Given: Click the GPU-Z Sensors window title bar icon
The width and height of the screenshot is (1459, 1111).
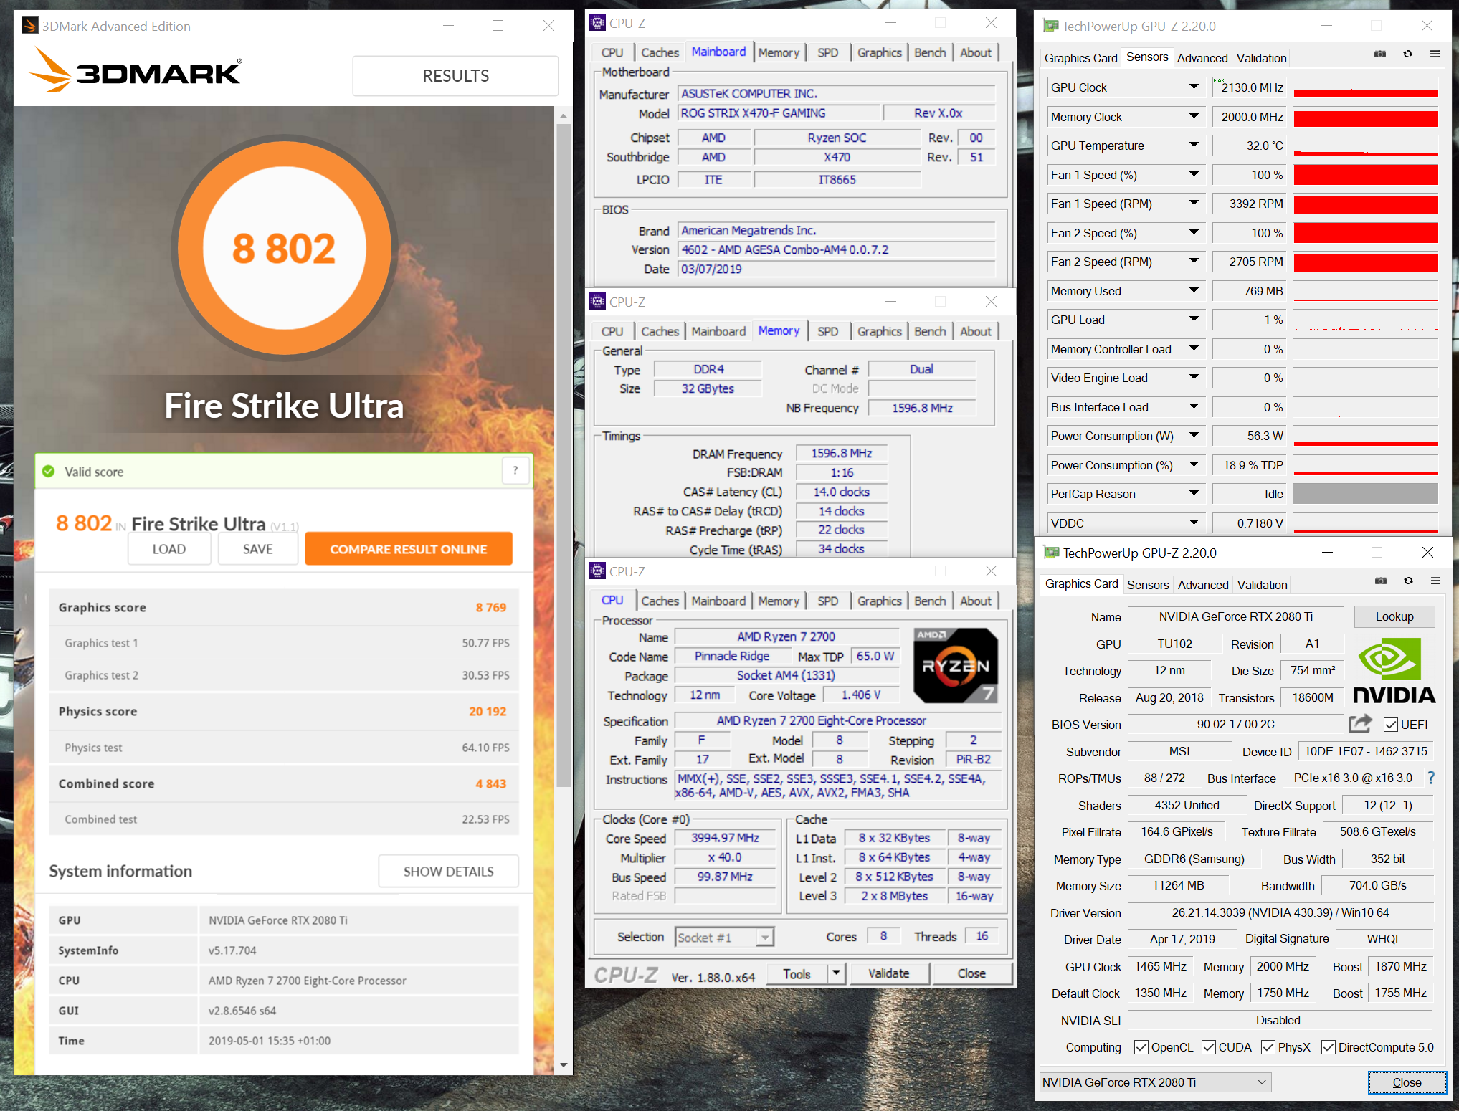Looking at the screenshot, I should pos(1050,26).
